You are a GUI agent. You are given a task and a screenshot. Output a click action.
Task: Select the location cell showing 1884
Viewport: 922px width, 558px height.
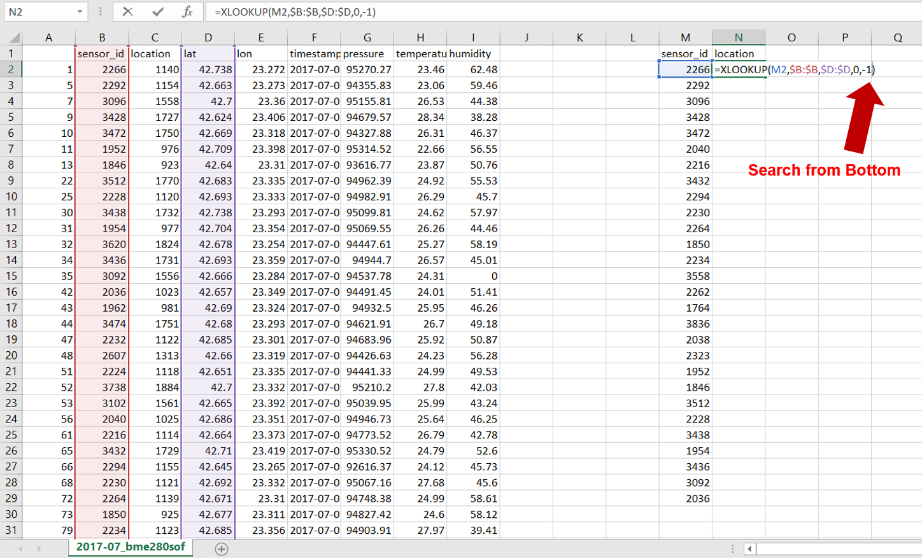tap(155, 387)
